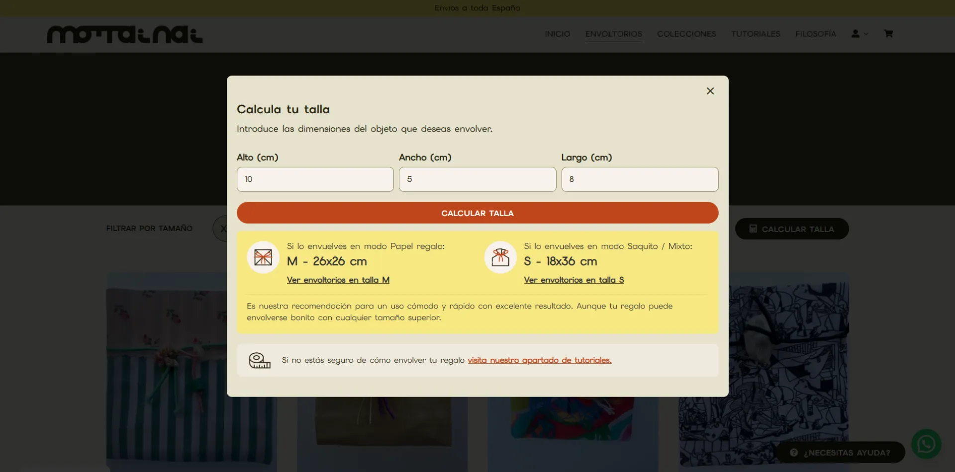Click the Ancho (cm) input field
The height and width of the screenshot is (472, 955).
[477, 179]
